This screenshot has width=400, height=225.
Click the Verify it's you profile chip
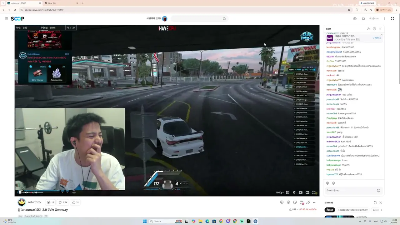click(384, 10)
